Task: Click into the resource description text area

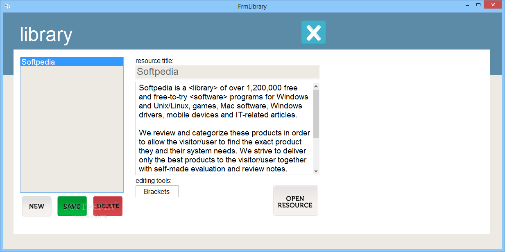Action: pos(224,128)
